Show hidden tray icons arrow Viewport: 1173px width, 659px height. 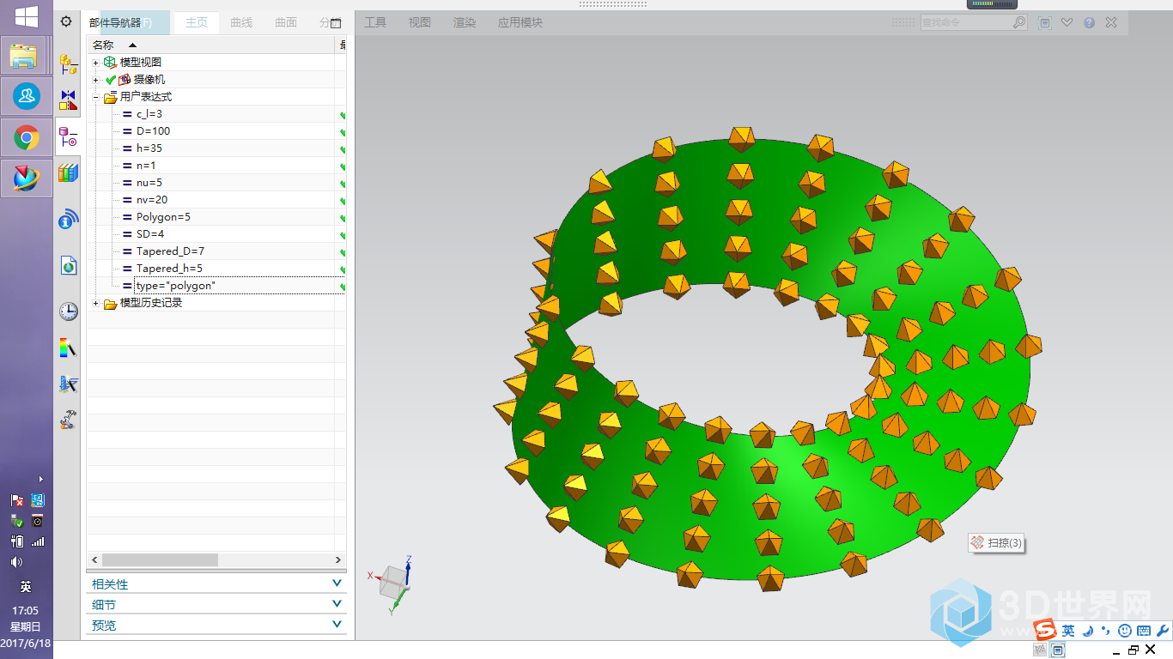click(x=40, y=480)
